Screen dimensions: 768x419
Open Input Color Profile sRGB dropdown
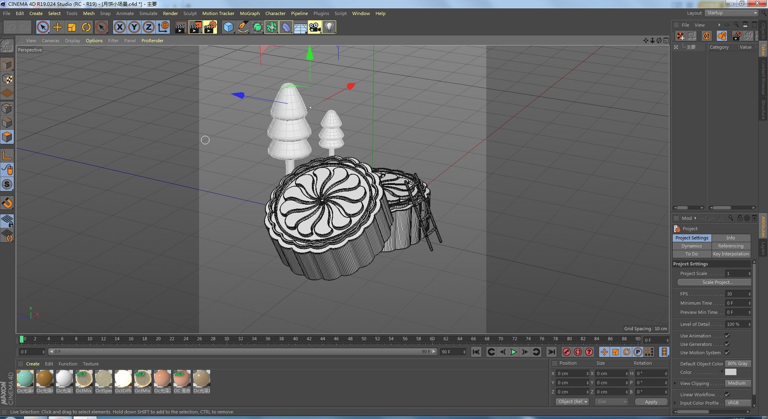pos(738,403)
